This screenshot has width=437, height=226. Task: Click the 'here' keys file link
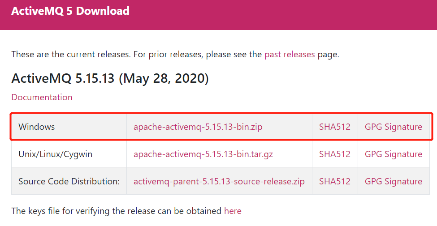[x=233, y=211]
